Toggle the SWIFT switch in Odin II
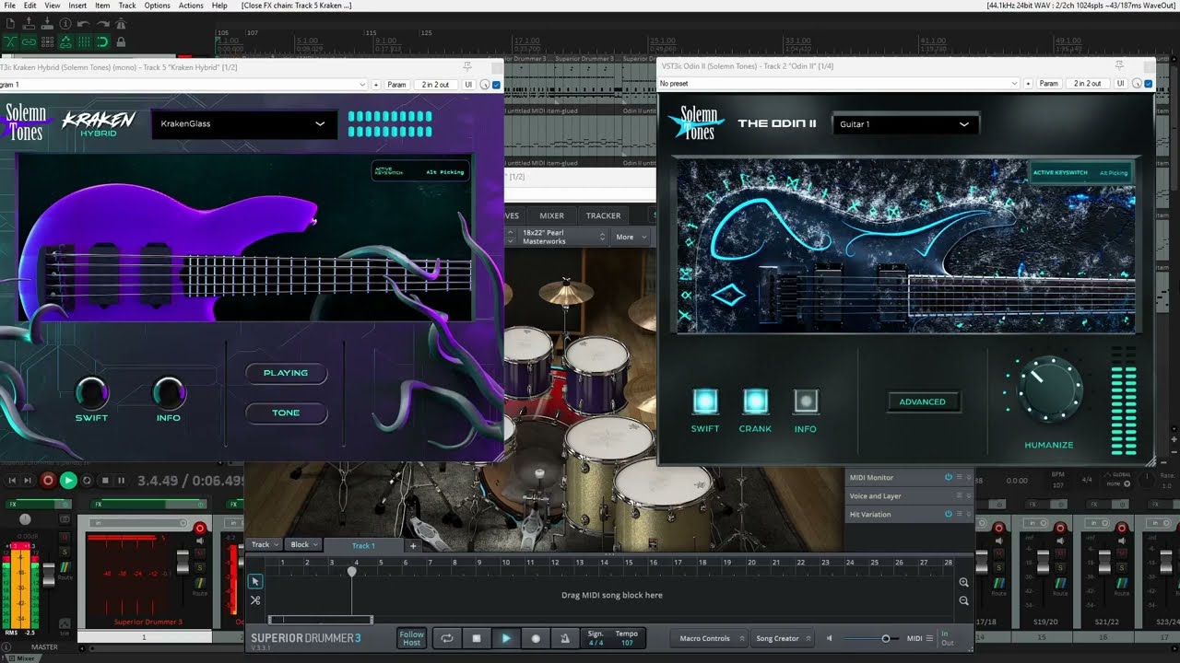This screenshot has width=1180, height=663. tap(705, 401)
